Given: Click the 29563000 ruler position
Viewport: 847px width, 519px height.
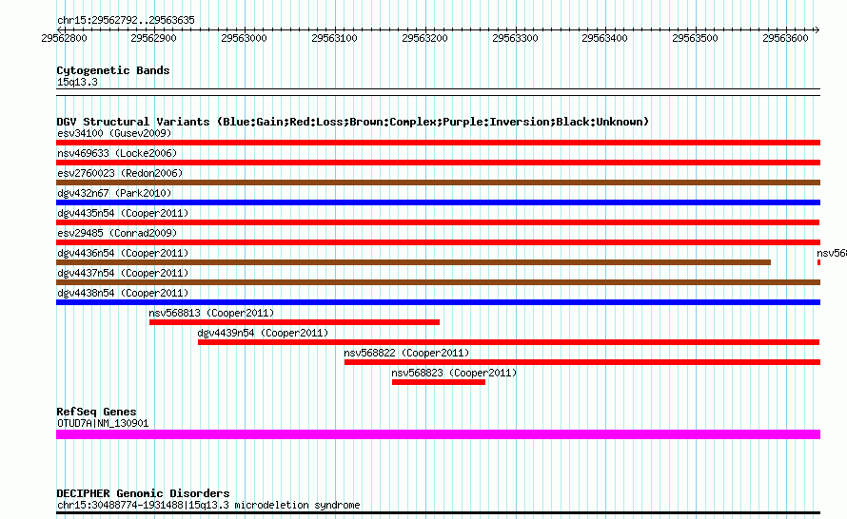Looking at the screenshot, I should click(245, 38).
